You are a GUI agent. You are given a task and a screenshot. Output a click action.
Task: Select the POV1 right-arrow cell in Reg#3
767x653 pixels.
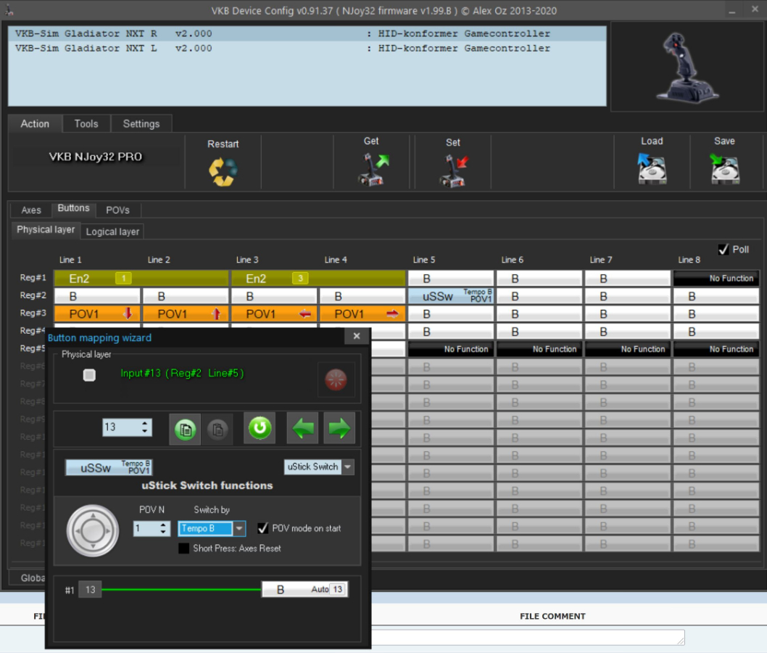362,313
